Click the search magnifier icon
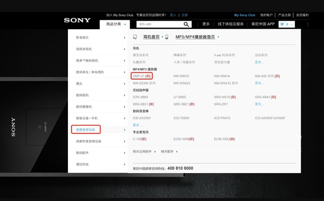 [186, 24]
